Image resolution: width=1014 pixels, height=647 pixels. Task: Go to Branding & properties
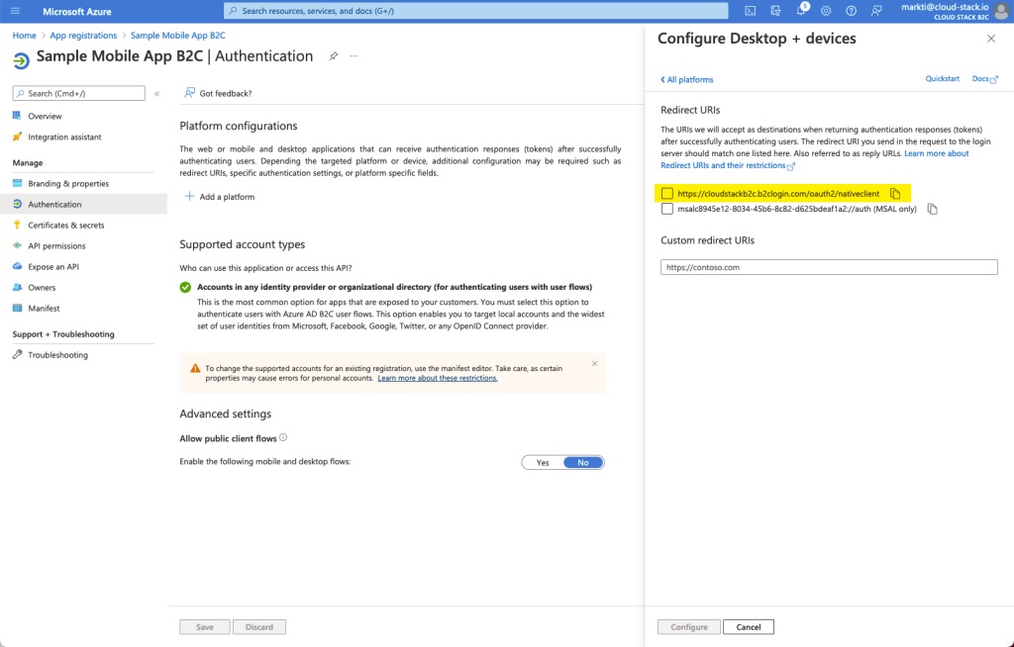[x=68, y=184]
